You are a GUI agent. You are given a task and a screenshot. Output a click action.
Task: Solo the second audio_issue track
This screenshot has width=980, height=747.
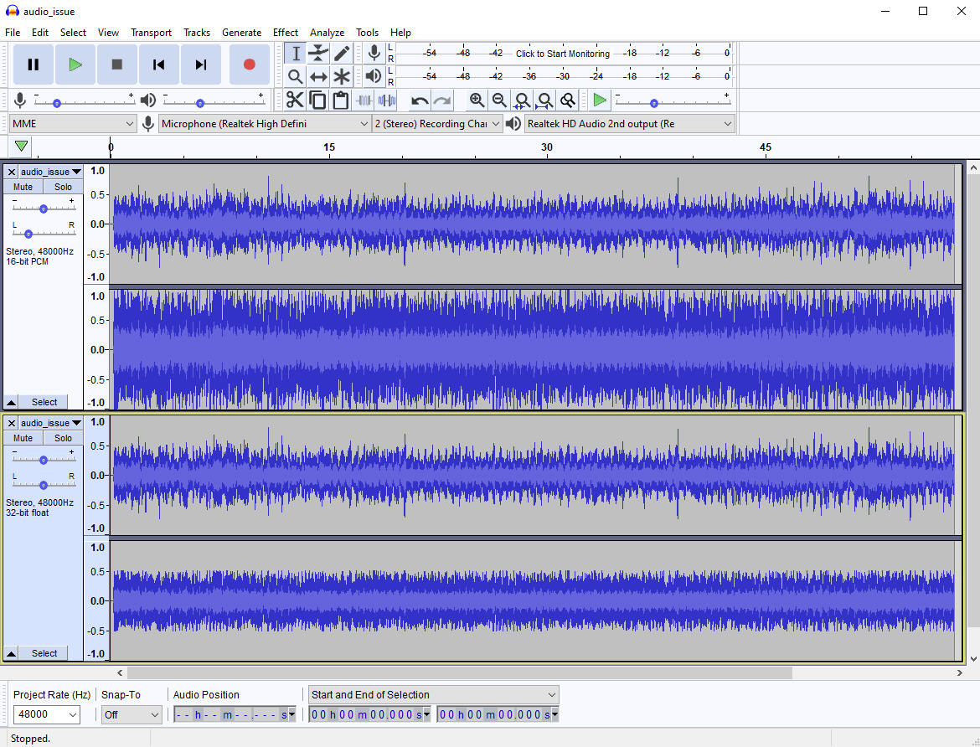coord(63,438)
